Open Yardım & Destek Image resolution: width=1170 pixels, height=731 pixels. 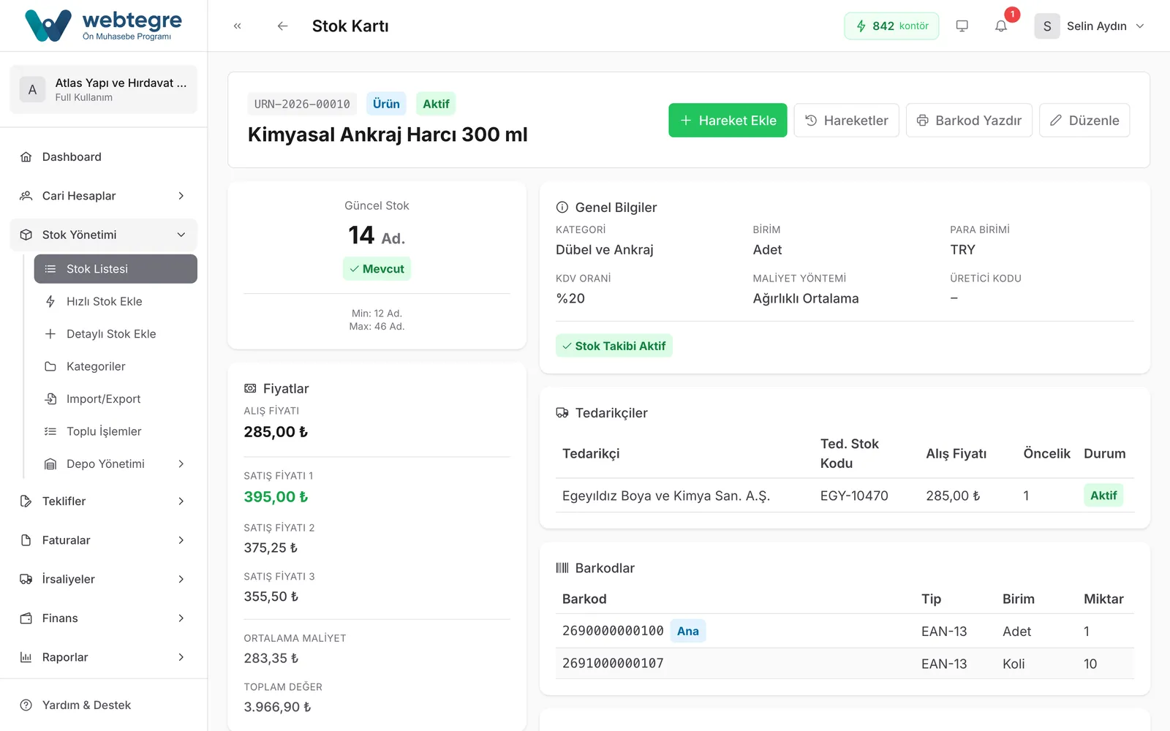click(104, 705)
